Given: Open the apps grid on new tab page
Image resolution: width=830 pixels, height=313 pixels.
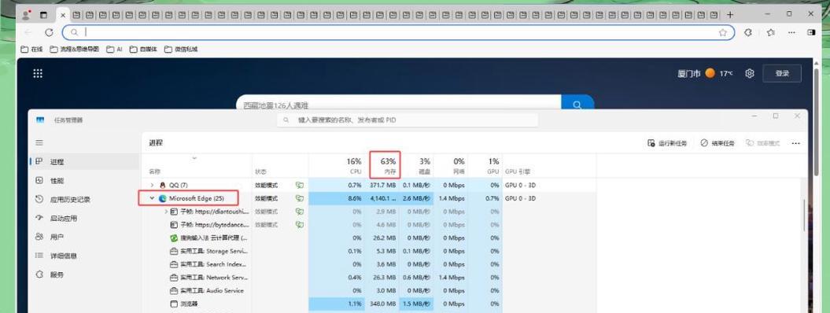Looking at the screenshot, I should pyautogui.click(x=38, y=73).
